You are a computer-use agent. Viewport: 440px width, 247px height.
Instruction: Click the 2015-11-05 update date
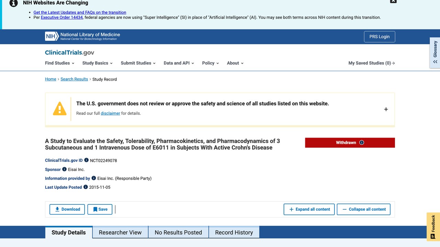pos(100,187)
